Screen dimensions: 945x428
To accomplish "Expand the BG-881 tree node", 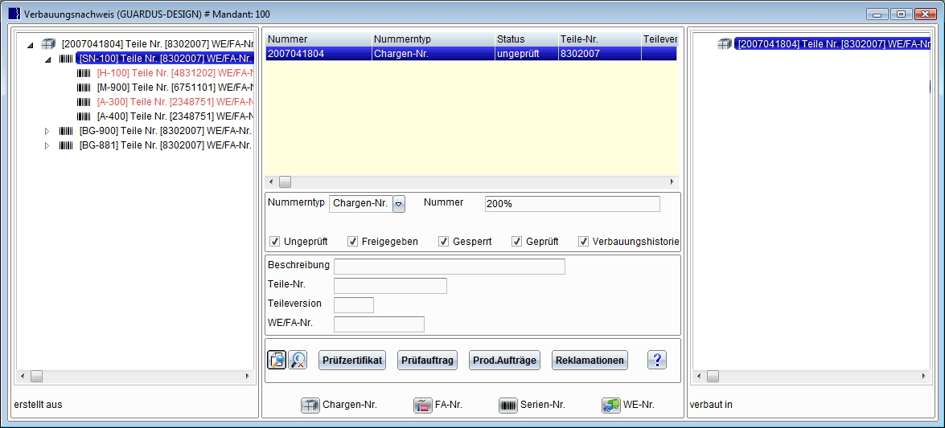I will [x=47, y=145].
